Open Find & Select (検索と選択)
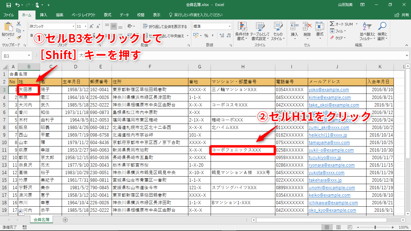Screen dimensions: 411x231 pos(382,31)
